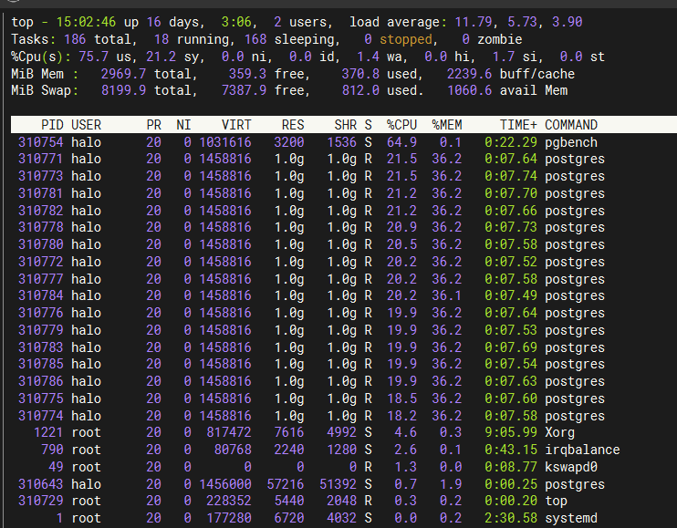677x528 pixels.
Task: Click PID 310782 in process list
Action: click(x=40, y=211)
